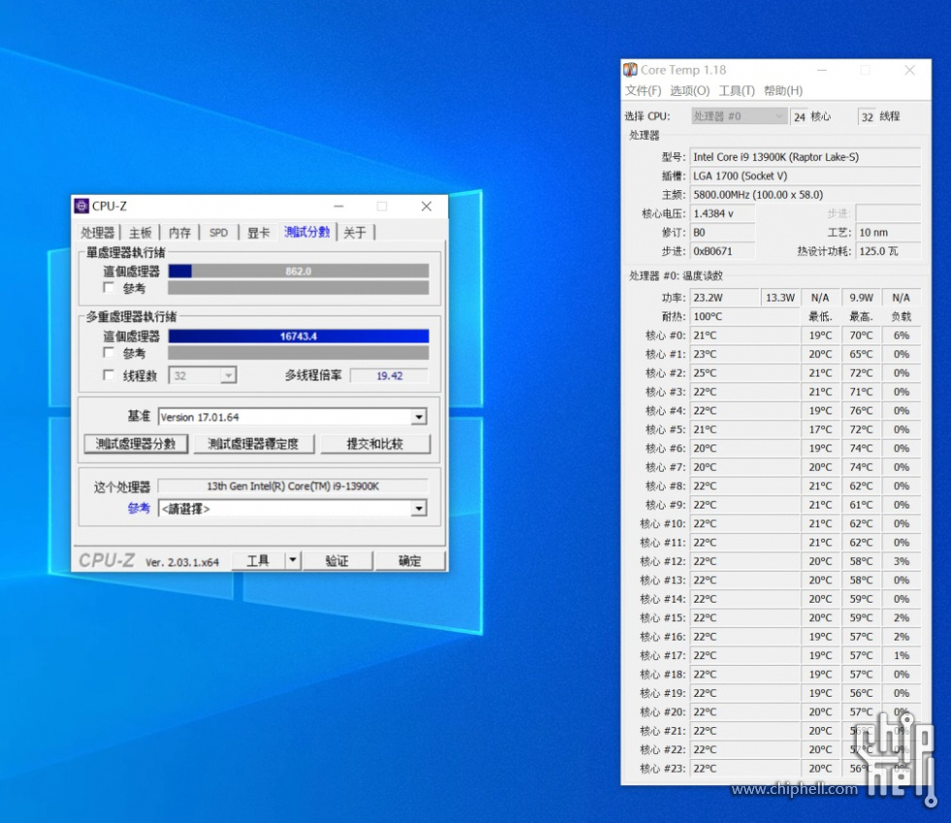Click the multi-thread score bar showing 16743.4
This screenshot has height=823, width=951.
pyautogui.click(x=299, y=336)
